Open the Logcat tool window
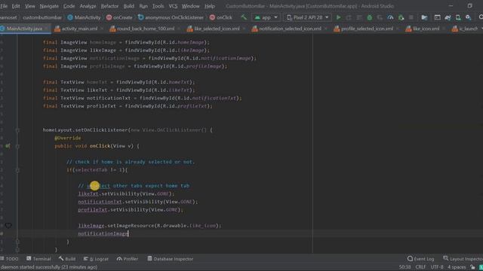This screenshot has height=271, width=483. tap(96, 259)
